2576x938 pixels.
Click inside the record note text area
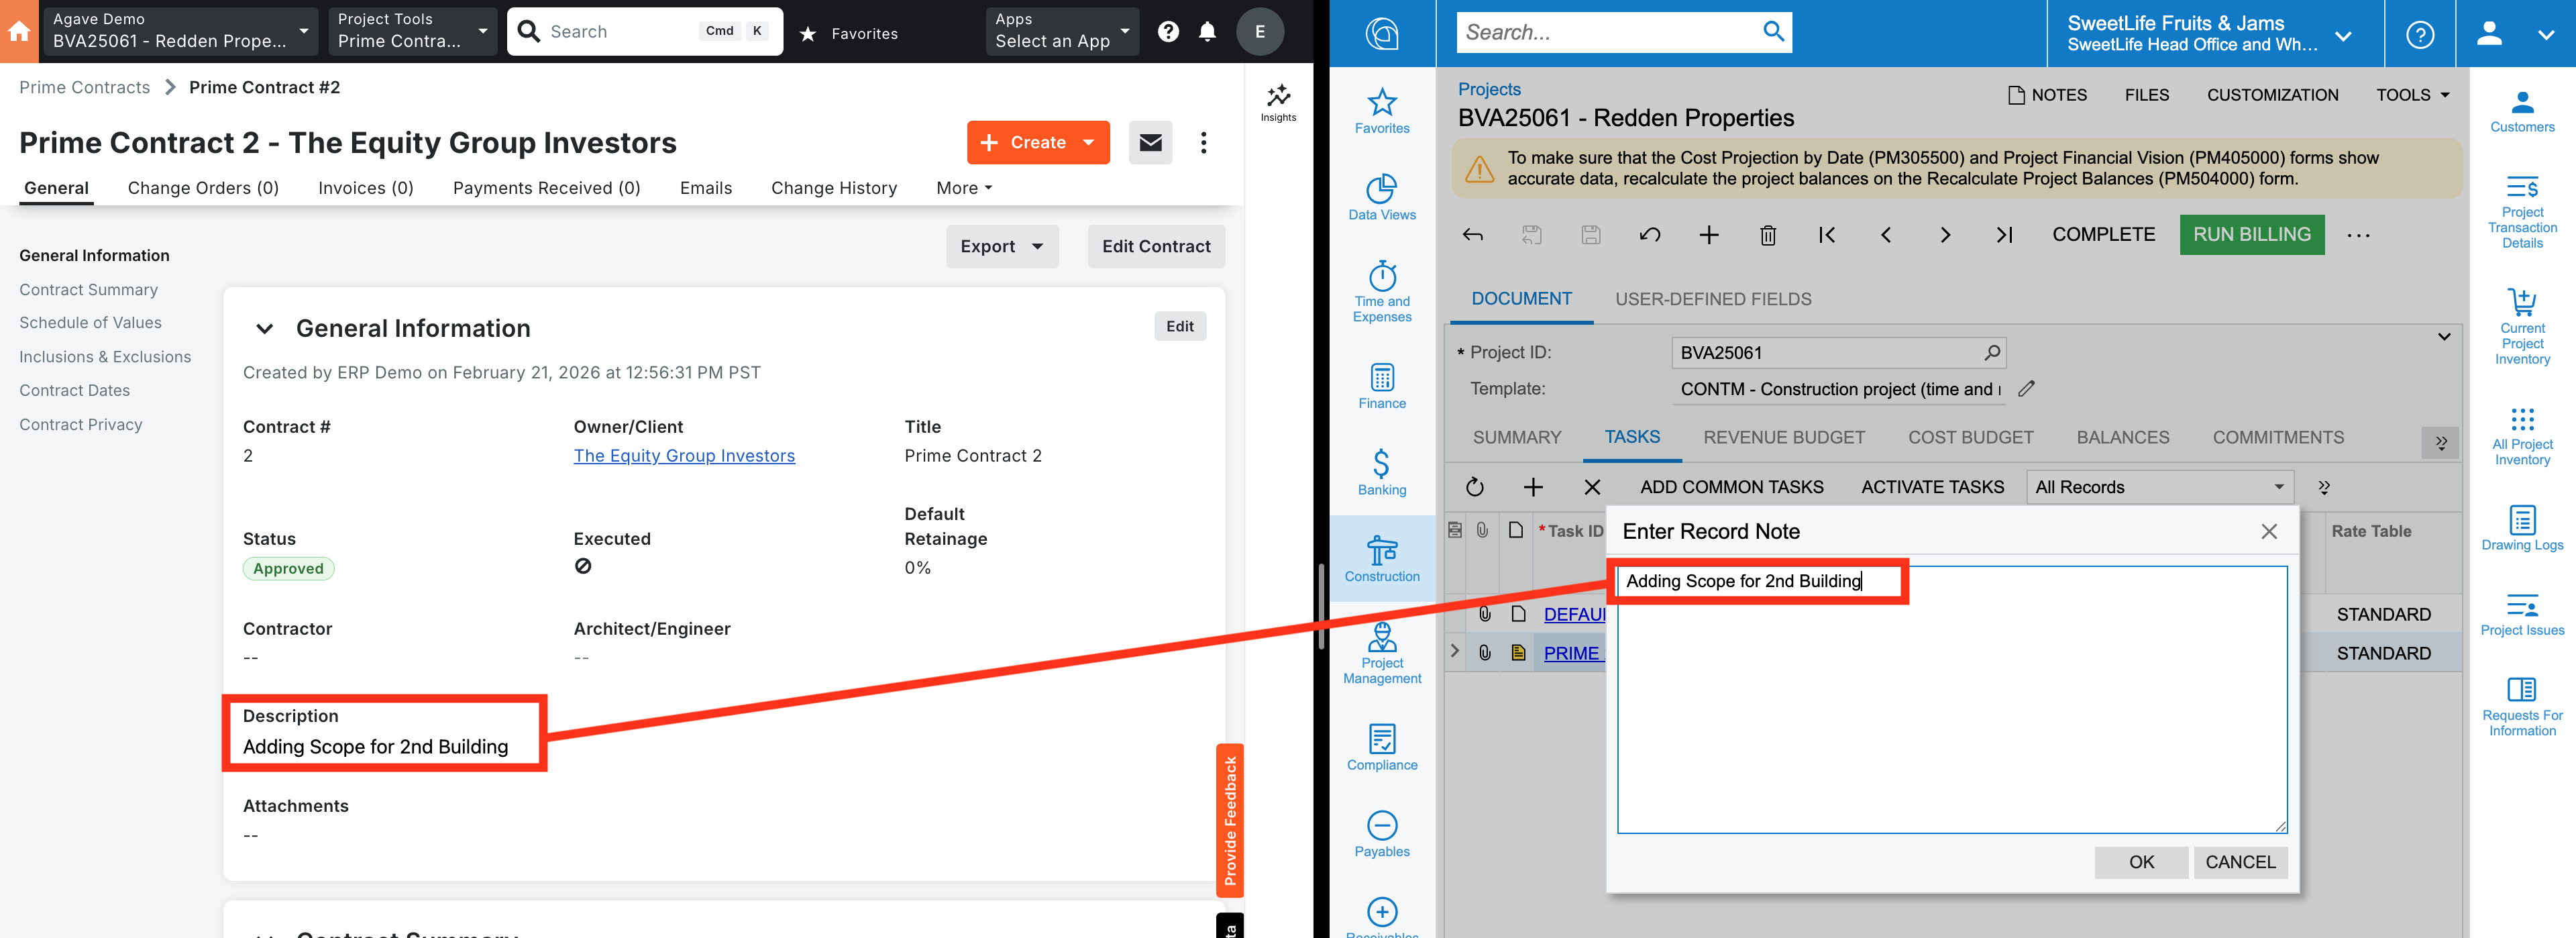pyautogui.click(x=1950, y=700)
